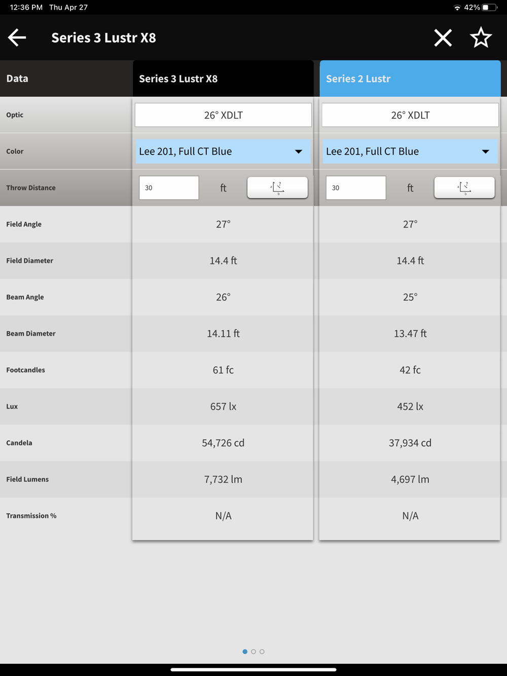Viewport: 507px width, 676px height.
Task: Tap the first active page dot
Action: click(x=245, y=652)
